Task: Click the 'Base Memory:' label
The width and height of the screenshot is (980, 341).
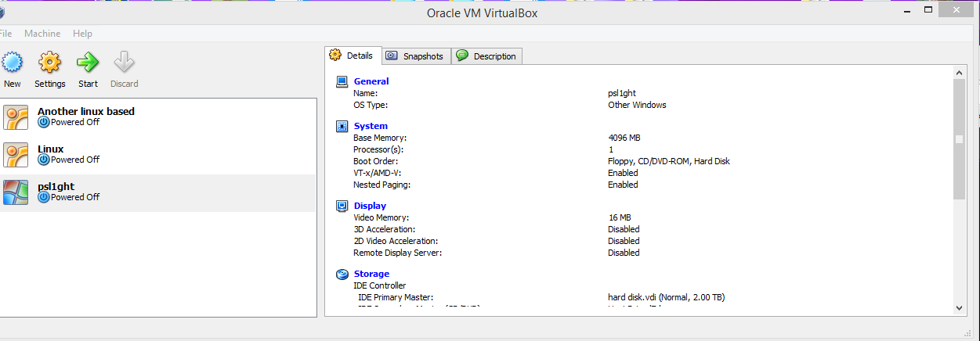Action: click(379, 138)
